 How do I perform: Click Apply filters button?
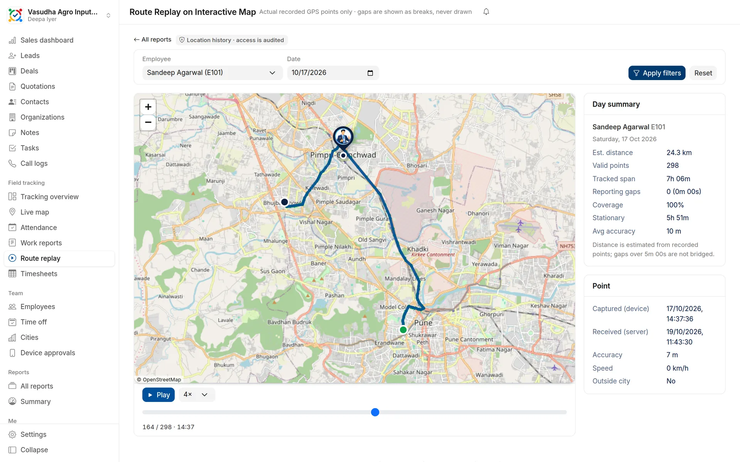tap(657, 73)
